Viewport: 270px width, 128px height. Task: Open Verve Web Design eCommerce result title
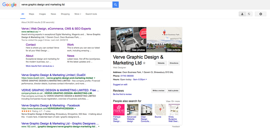pyautogui.click(x=56, y=29)
